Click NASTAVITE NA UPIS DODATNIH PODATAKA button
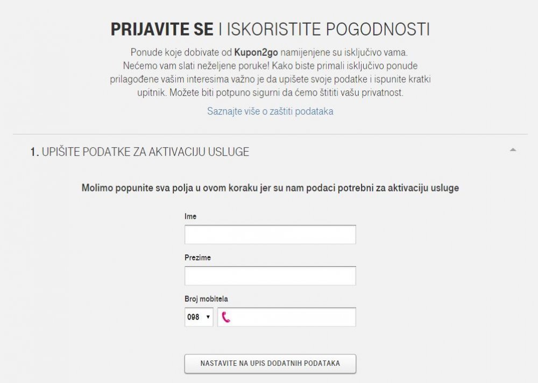 pos(270,364)
